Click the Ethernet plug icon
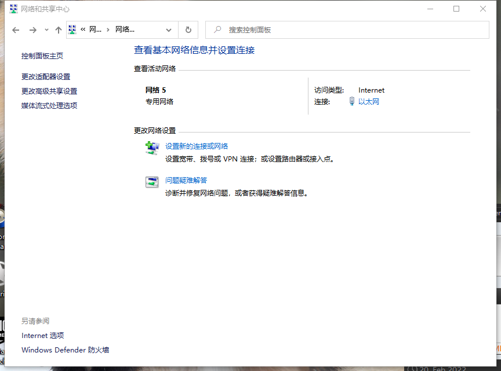 click(352, 101)
